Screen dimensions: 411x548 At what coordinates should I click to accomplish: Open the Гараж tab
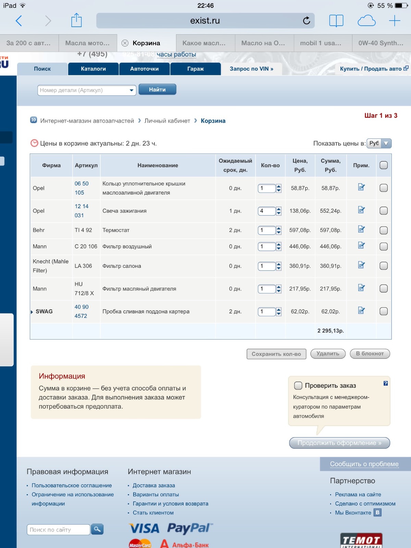(x=195, y=69)
